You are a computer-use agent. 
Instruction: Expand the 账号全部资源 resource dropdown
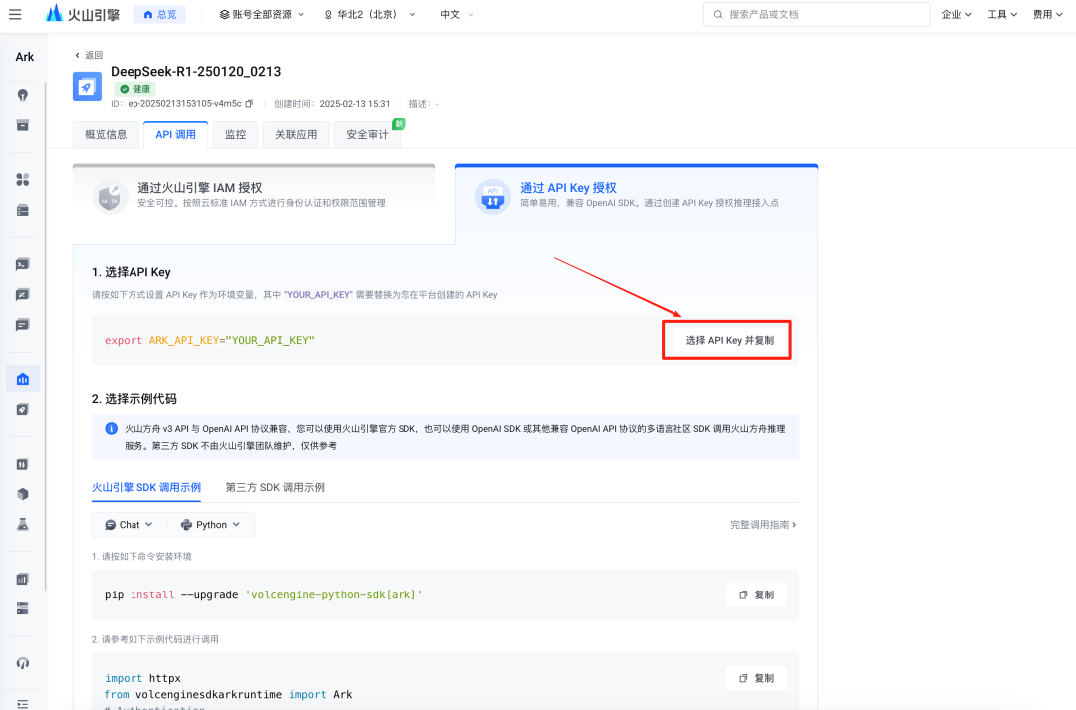click(261, 14)
